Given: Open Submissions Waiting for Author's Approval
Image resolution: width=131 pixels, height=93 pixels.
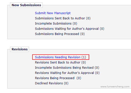Looking at the screenshot, I should (69, 29).
